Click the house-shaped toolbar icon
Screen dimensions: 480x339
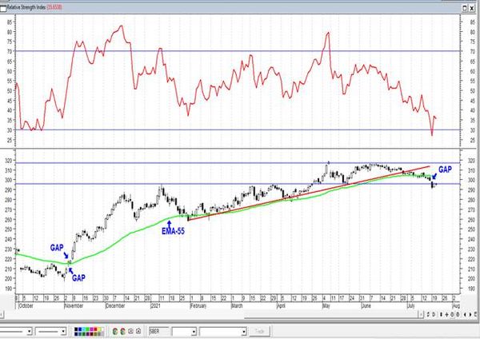pos(138,331)
